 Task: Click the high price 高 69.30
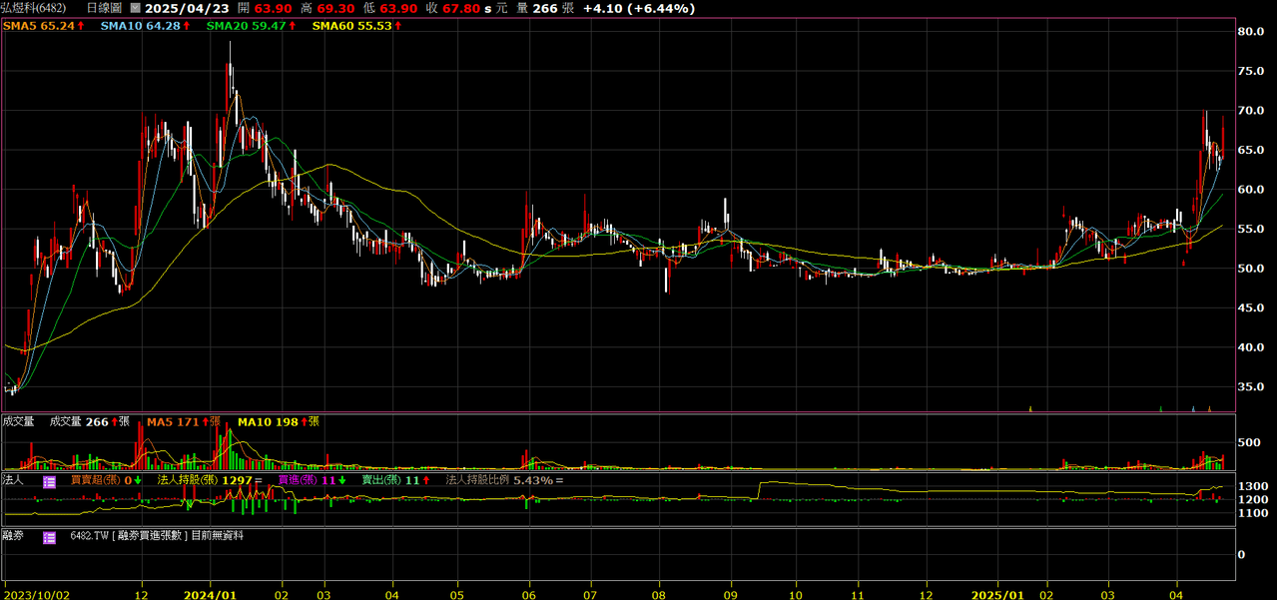point(327,8)
